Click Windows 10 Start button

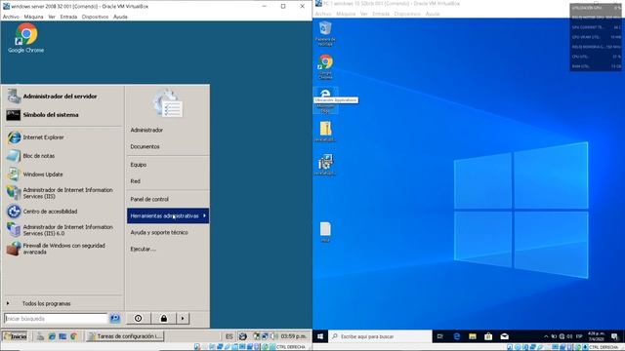pyautogui.click(x=320, y=336)
